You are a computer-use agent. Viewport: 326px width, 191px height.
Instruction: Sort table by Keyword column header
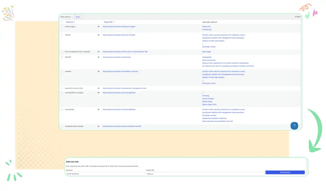[x=69, y=22]
